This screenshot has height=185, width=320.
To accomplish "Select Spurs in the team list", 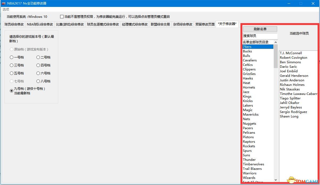I will point(258,151).
